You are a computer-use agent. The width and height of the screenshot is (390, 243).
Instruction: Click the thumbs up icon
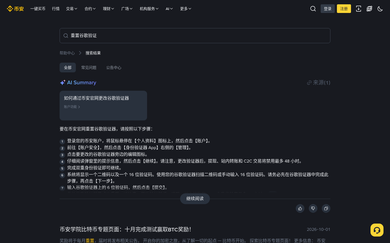(x=300, y=208)
